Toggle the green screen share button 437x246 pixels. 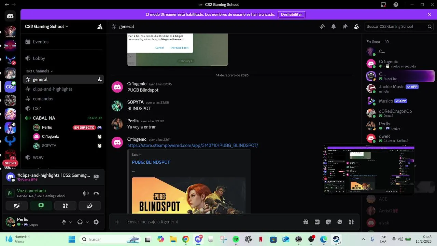(x=41, y=206)
